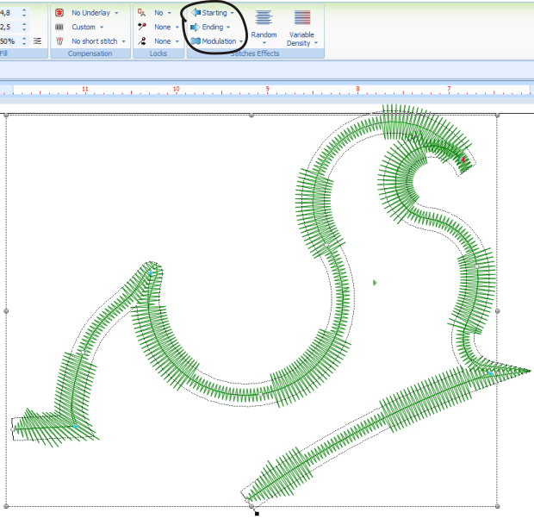Click the top-middle selection handle
The height and width of the screenshot is (519, 534).
[251, 116]
